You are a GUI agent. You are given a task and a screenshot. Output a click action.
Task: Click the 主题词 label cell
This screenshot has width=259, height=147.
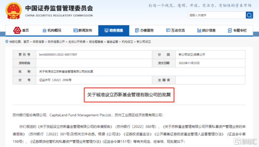click(x=164, y=80)
